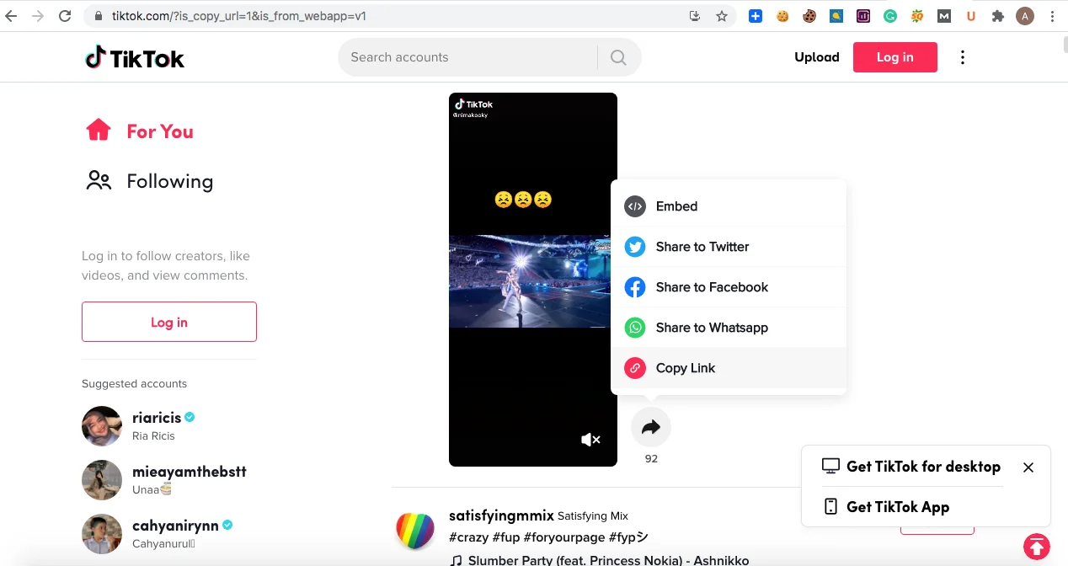Click the mieayamthebstt profile avatar

click(x=102, y=480)
